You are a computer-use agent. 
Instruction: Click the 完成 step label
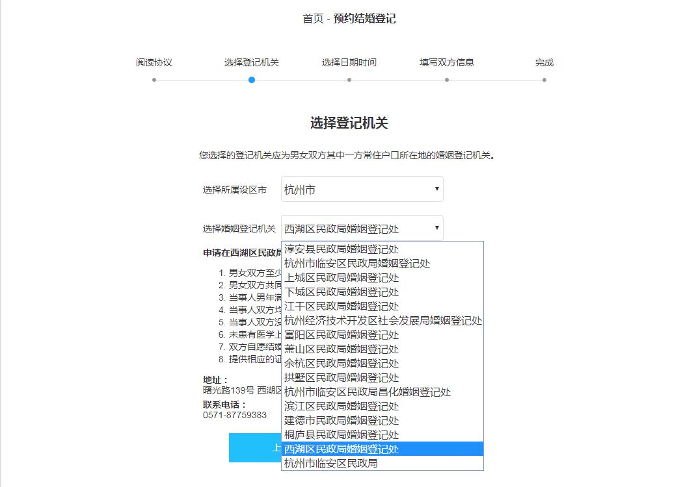coord(544,62)
